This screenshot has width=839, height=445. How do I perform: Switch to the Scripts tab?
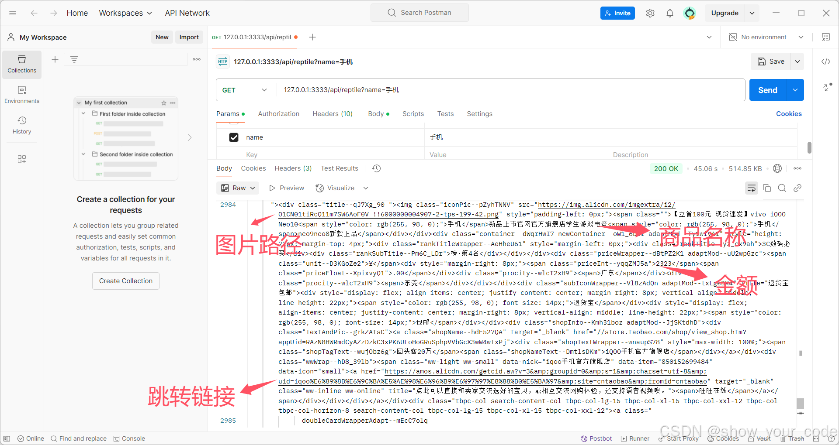[x=413, y=114]
